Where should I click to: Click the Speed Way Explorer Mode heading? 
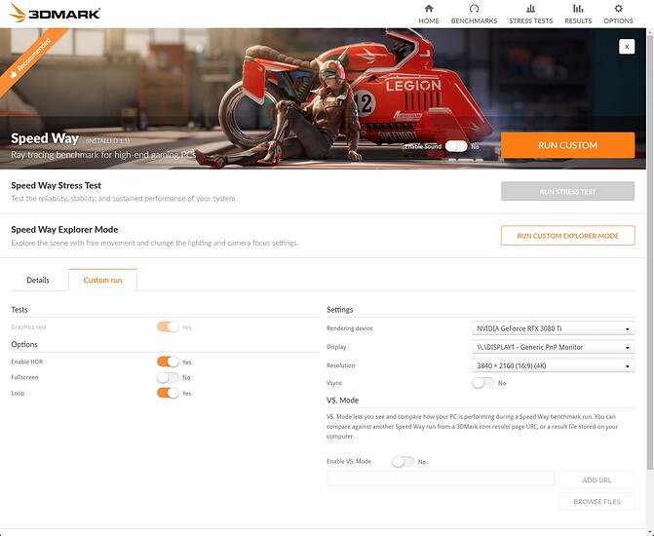[x=64, y=230]
